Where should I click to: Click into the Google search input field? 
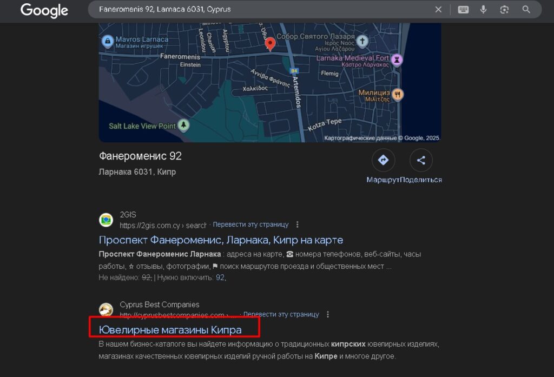[260, 10]
